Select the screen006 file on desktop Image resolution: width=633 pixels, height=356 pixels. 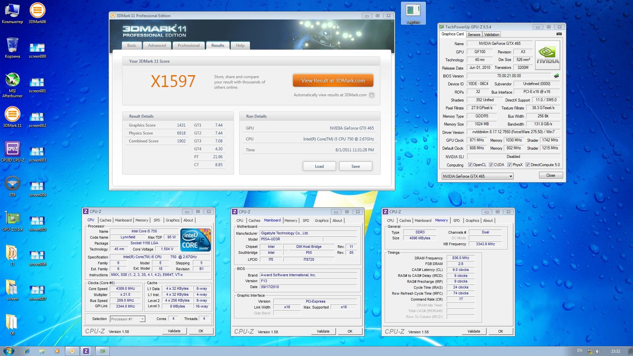[37, 257]
